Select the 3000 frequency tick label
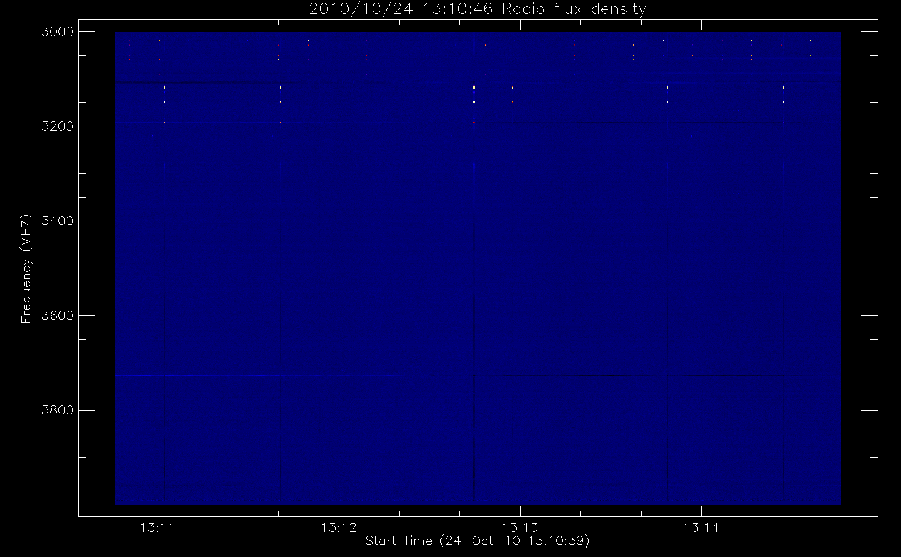This screenshot has width=901, height=557. pos(58,32)
